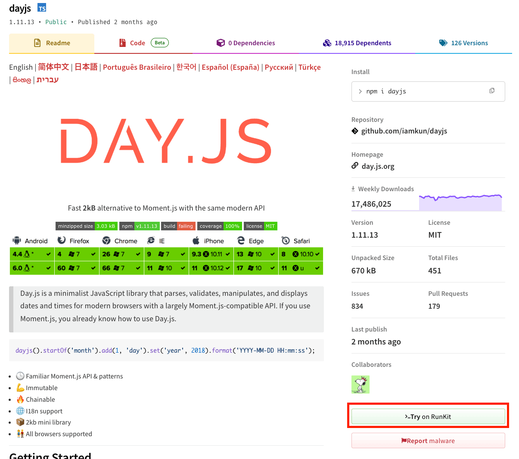The width and height of the screenshot is (519, 459).
Task: Open the Türkçe readme link
Action: pos(310,67)
